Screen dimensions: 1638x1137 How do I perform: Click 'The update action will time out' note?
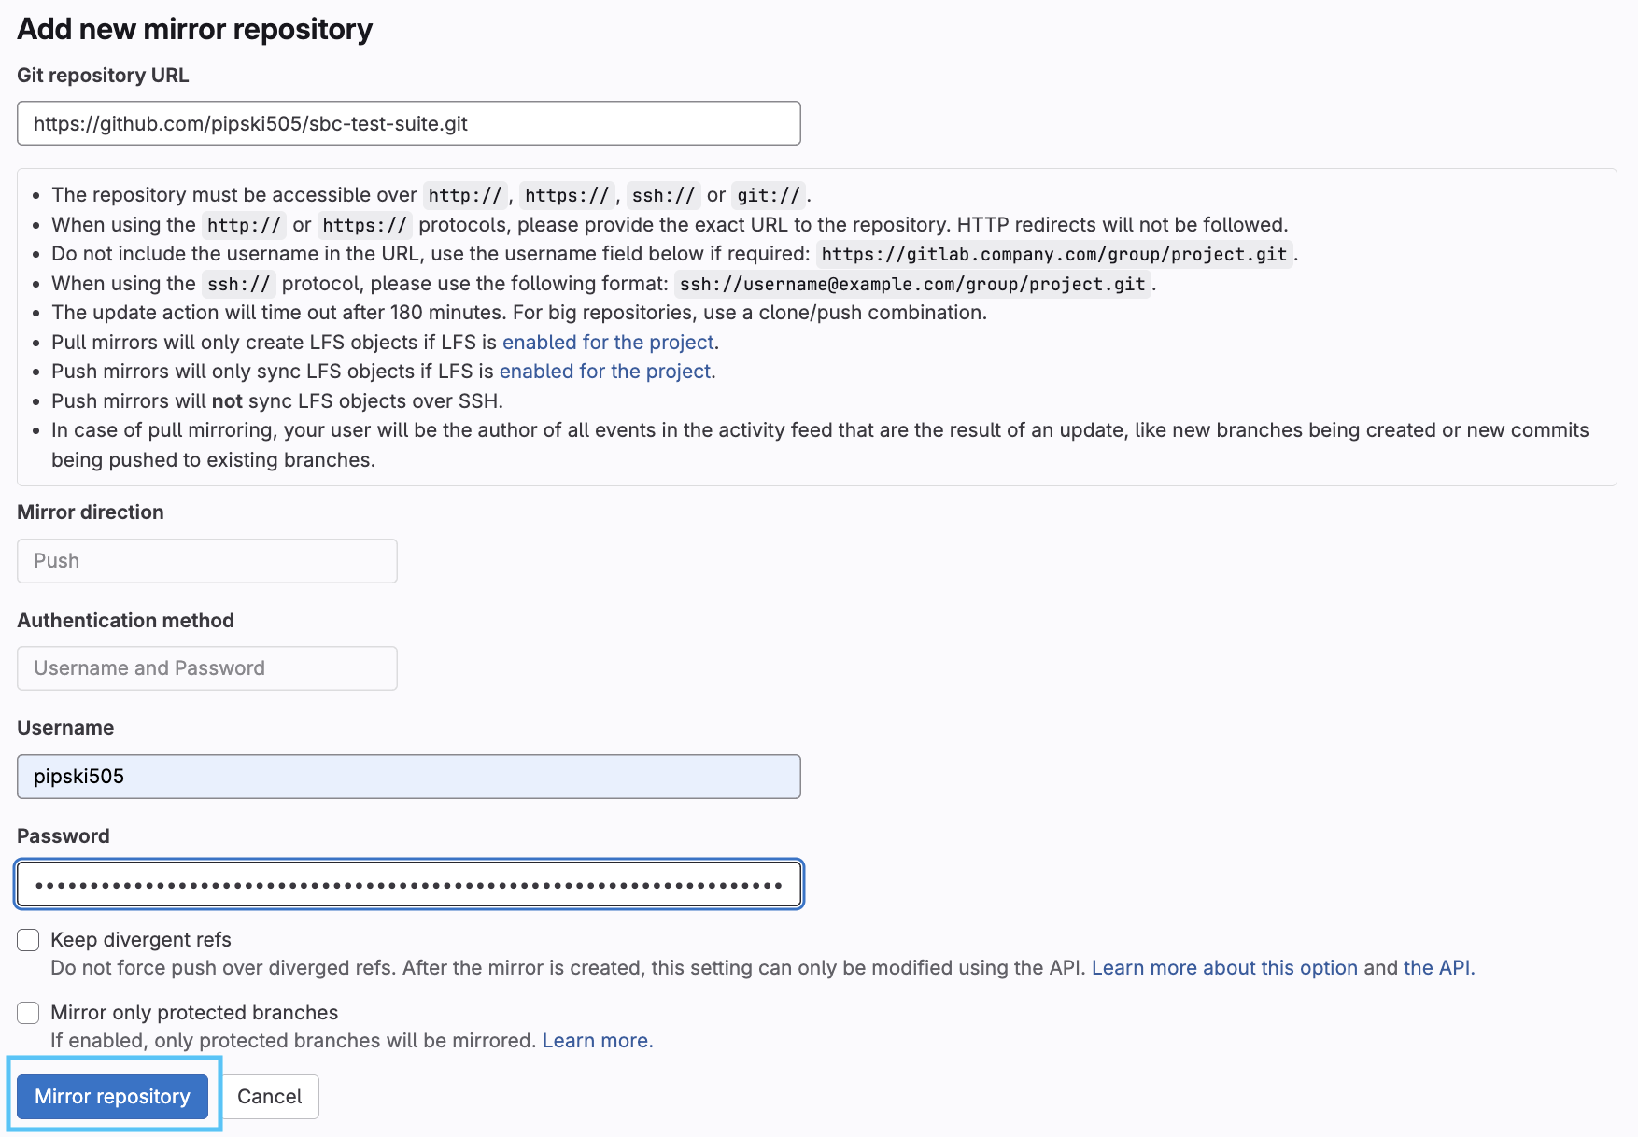[519, 313]
